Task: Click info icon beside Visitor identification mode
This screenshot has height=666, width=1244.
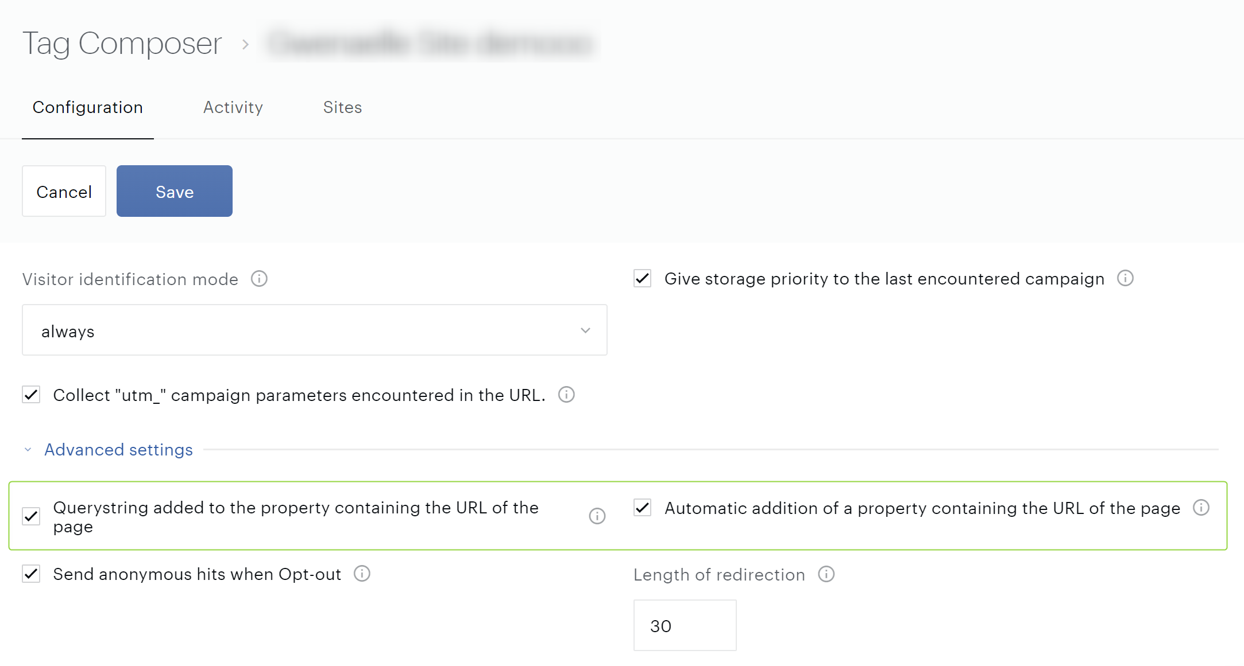Action: [259, 279]
